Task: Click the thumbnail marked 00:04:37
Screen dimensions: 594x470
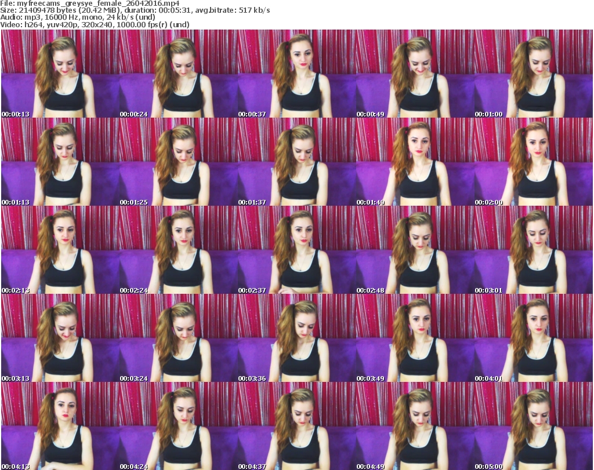Action: [296, 426]
